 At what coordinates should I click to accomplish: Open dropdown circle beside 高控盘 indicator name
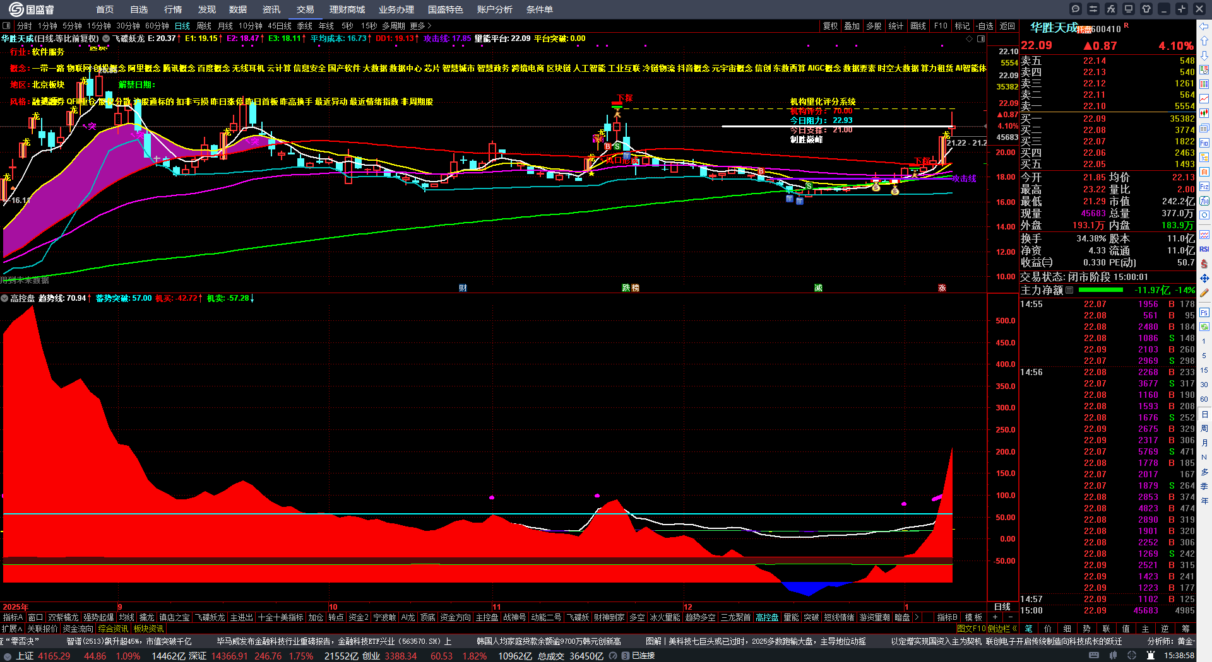4,298
